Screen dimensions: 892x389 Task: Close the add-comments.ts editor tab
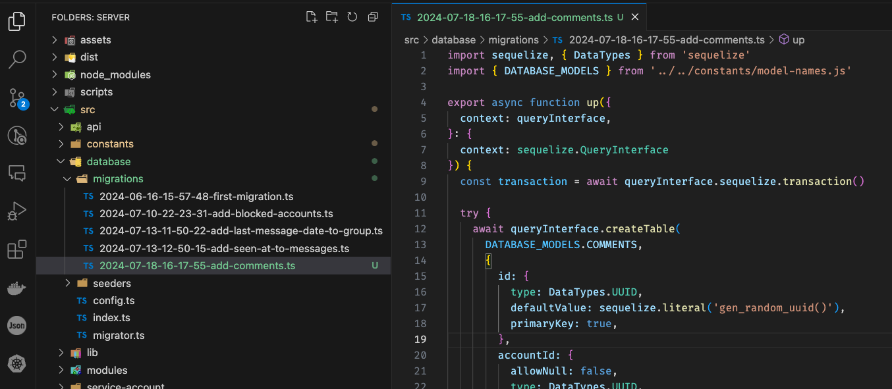point(635,17)
